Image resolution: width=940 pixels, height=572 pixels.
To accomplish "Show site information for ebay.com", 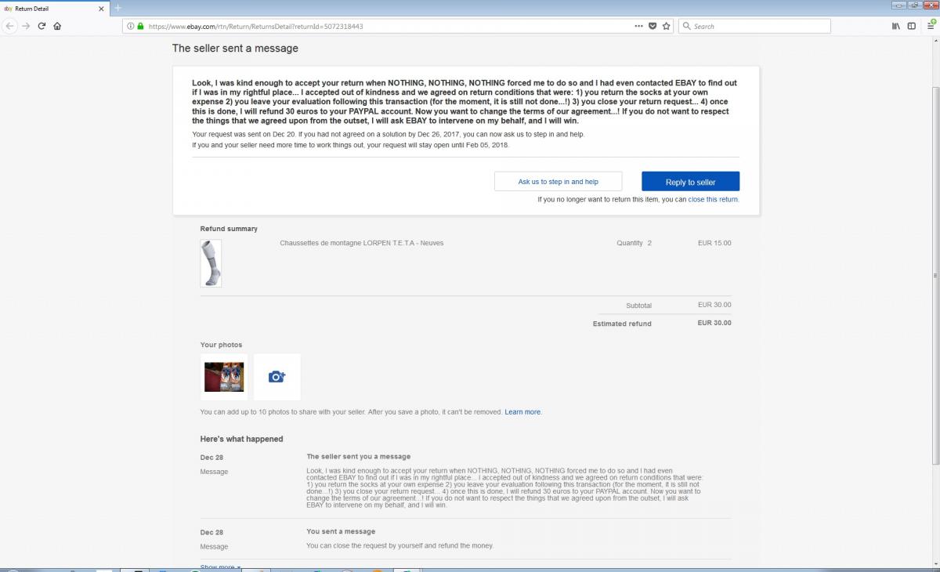I will coord(131,26).
